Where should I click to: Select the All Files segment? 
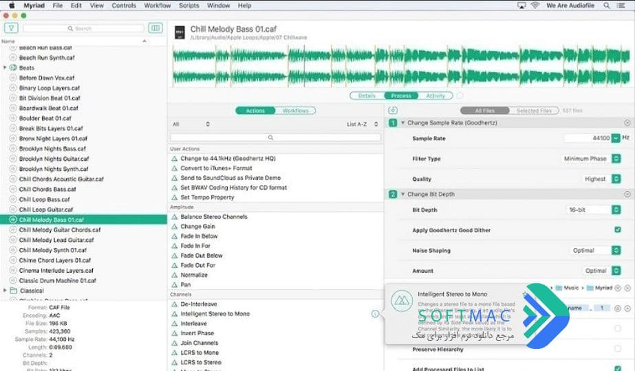pos(485,111)
